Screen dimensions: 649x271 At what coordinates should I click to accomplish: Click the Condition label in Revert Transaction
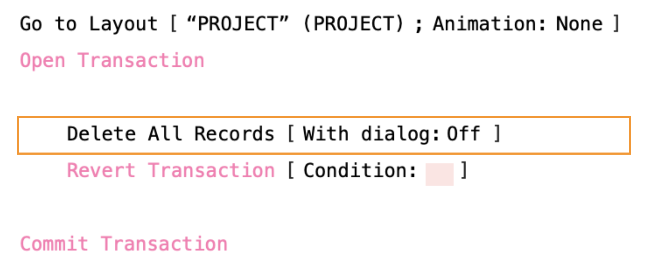[360, 171]
